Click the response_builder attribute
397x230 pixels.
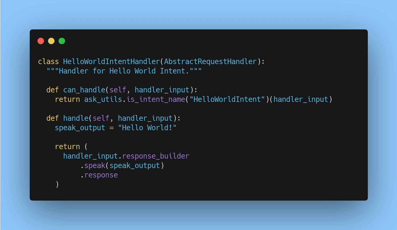[x=156, y=156]
